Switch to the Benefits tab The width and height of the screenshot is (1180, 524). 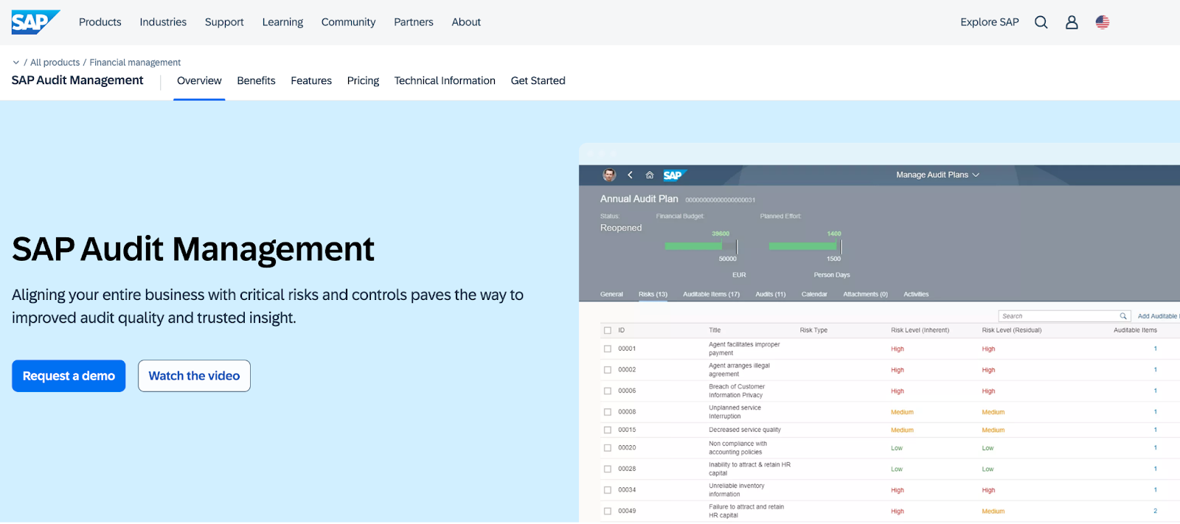256,81
